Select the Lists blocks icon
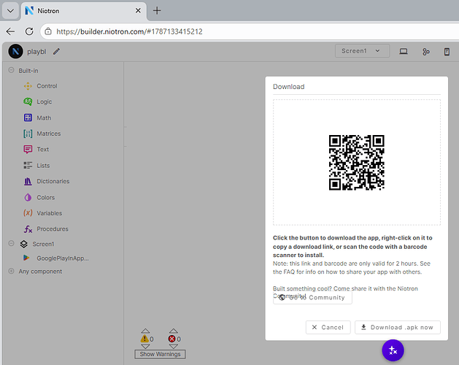 (x=28, y=166)
